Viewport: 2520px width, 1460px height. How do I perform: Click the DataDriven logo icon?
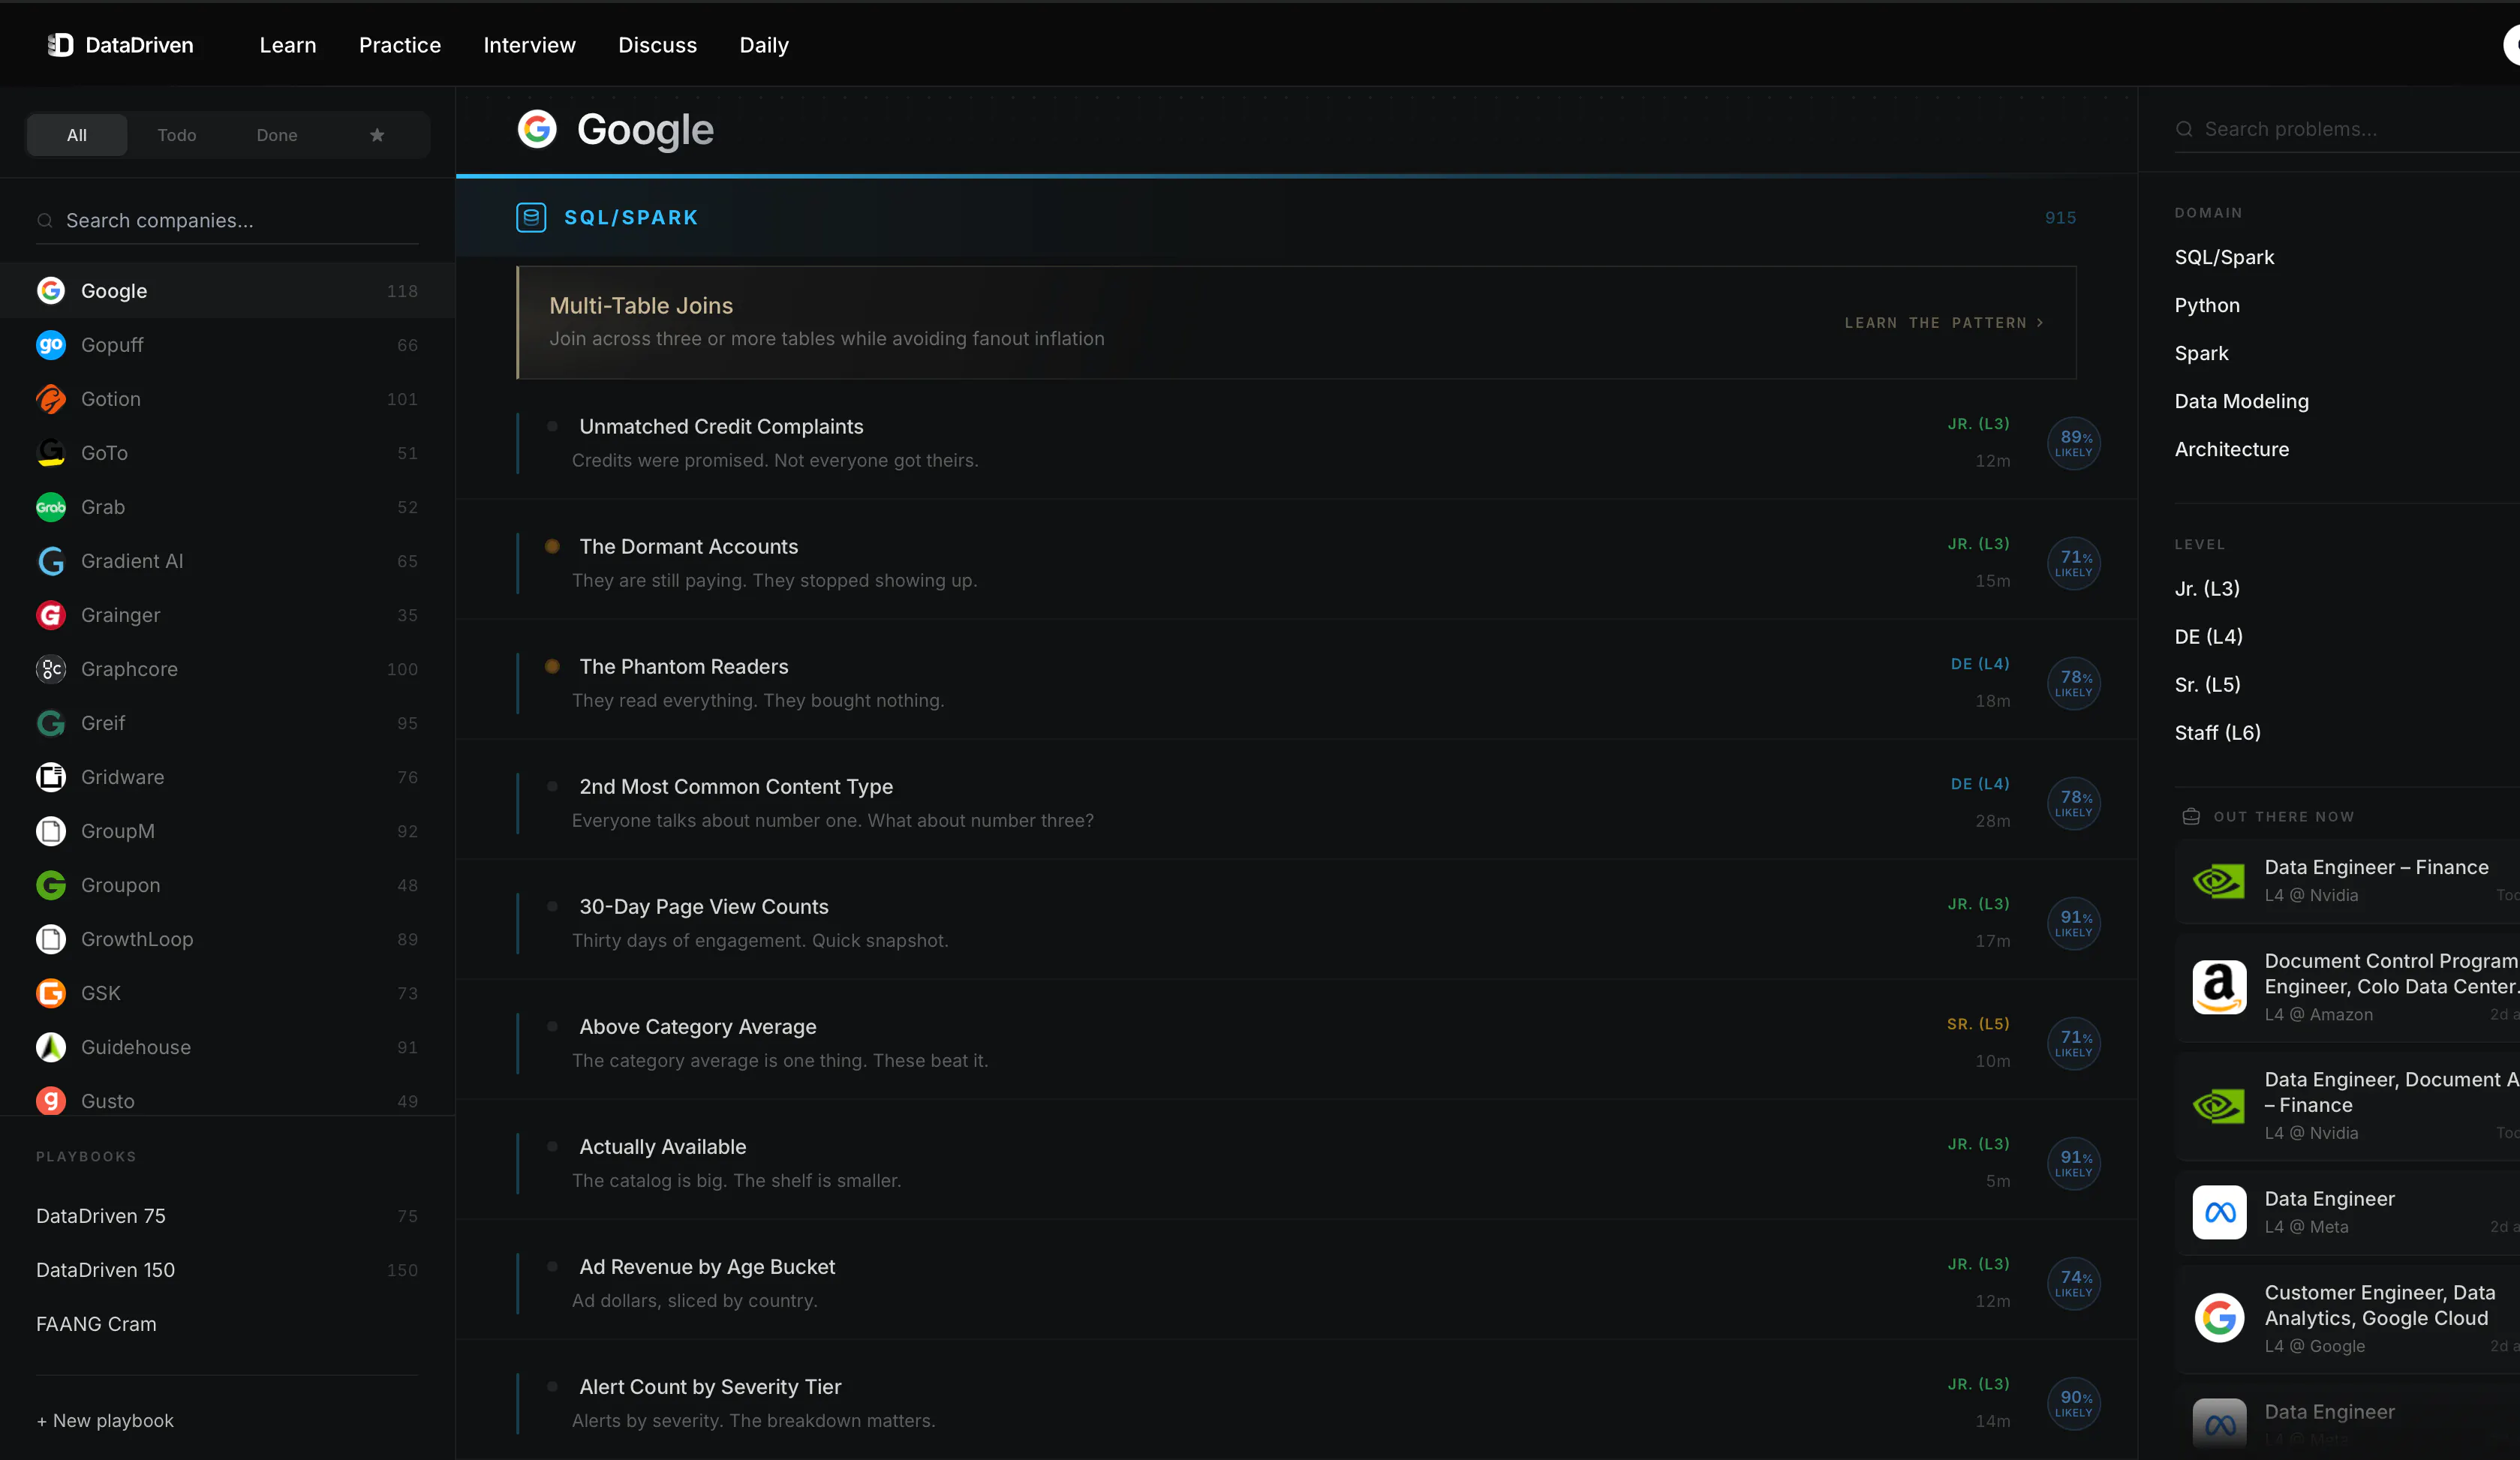click(x=60, y=45)
